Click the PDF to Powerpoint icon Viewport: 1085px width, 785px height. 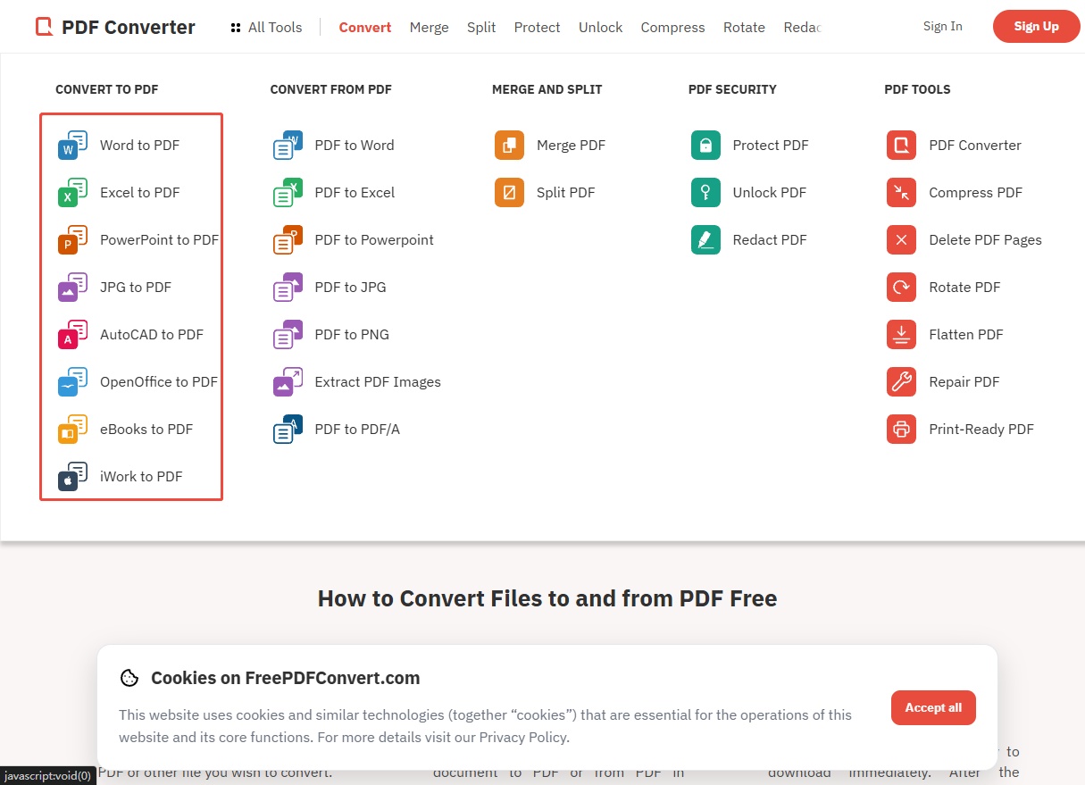coord(288,239)
